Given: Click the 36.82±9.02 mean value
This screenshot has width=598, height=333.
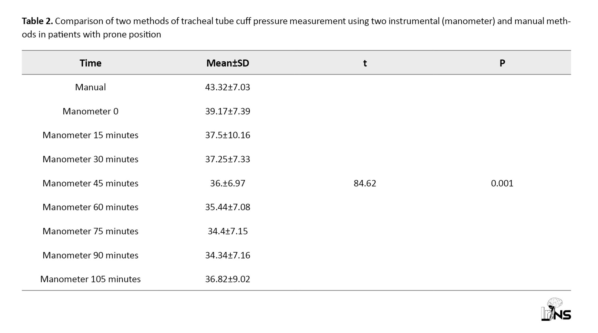Looking at the screenshot, I should coord(228,279).
